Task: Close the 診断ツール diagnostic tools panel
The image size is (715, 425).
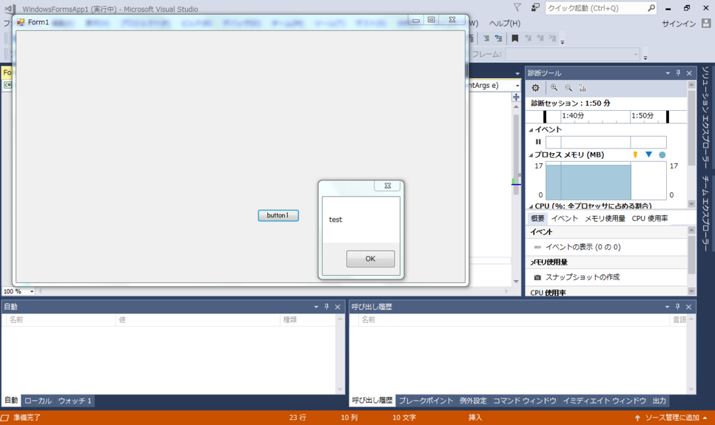Action: click(x=689, y=72)
